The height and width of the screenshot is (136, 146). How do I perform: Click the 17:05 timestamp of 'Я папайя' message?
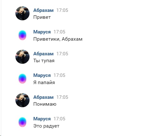point(59,75)
